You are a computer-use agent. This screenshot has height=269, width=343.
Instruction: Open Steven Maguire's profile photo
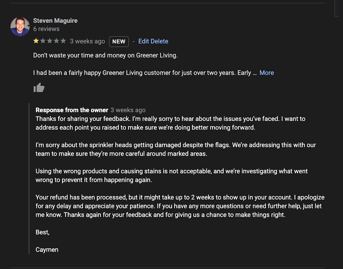pos(20,27)
